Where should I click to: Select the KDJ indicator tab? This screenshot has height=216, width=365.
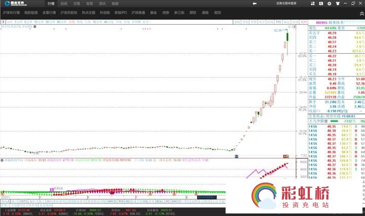point(128,201)
